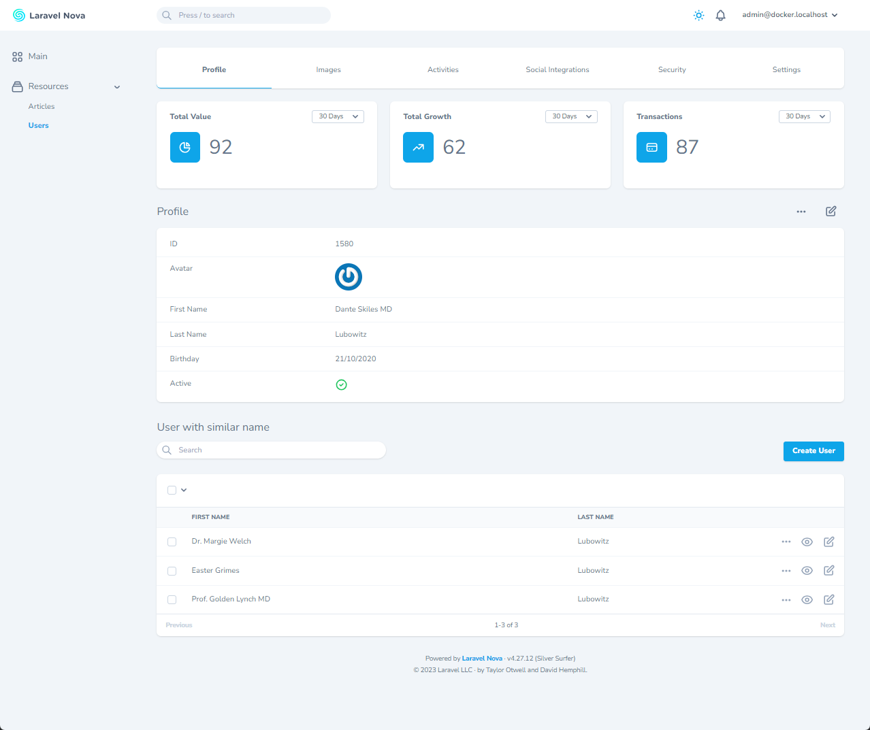Change the Transactions period dropdown

coord(804,116)
